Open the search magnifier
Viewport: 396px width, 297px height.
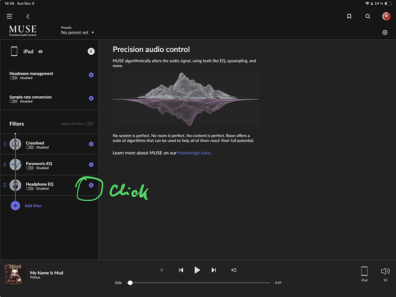tap(367, 17)
